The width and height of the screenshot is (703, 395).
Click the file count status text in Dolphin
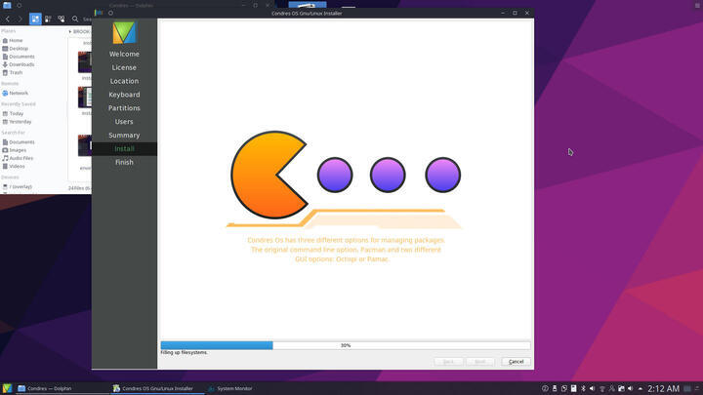pyautogui.click(x=80, y=188)
